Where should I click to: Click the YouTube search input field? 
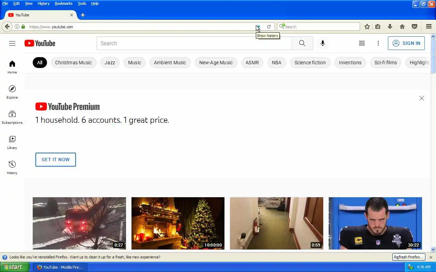pyautogui.click(x=194, y=43)
